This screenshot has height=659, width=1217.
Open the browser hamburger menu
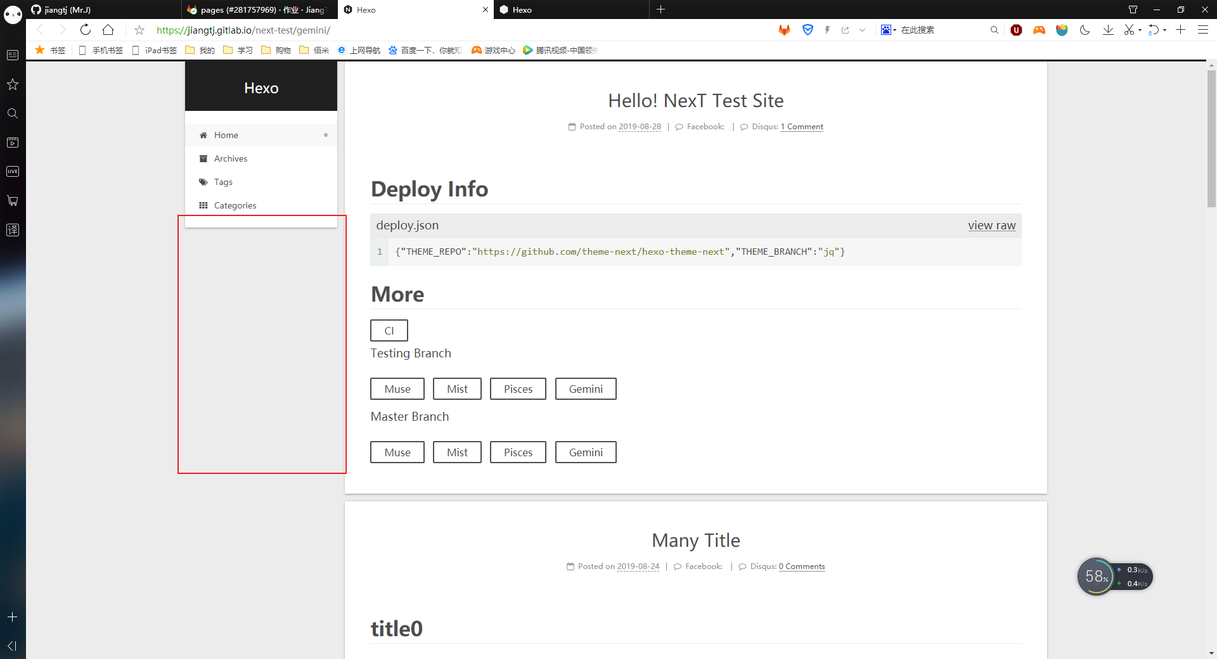tap(1202, 30)
